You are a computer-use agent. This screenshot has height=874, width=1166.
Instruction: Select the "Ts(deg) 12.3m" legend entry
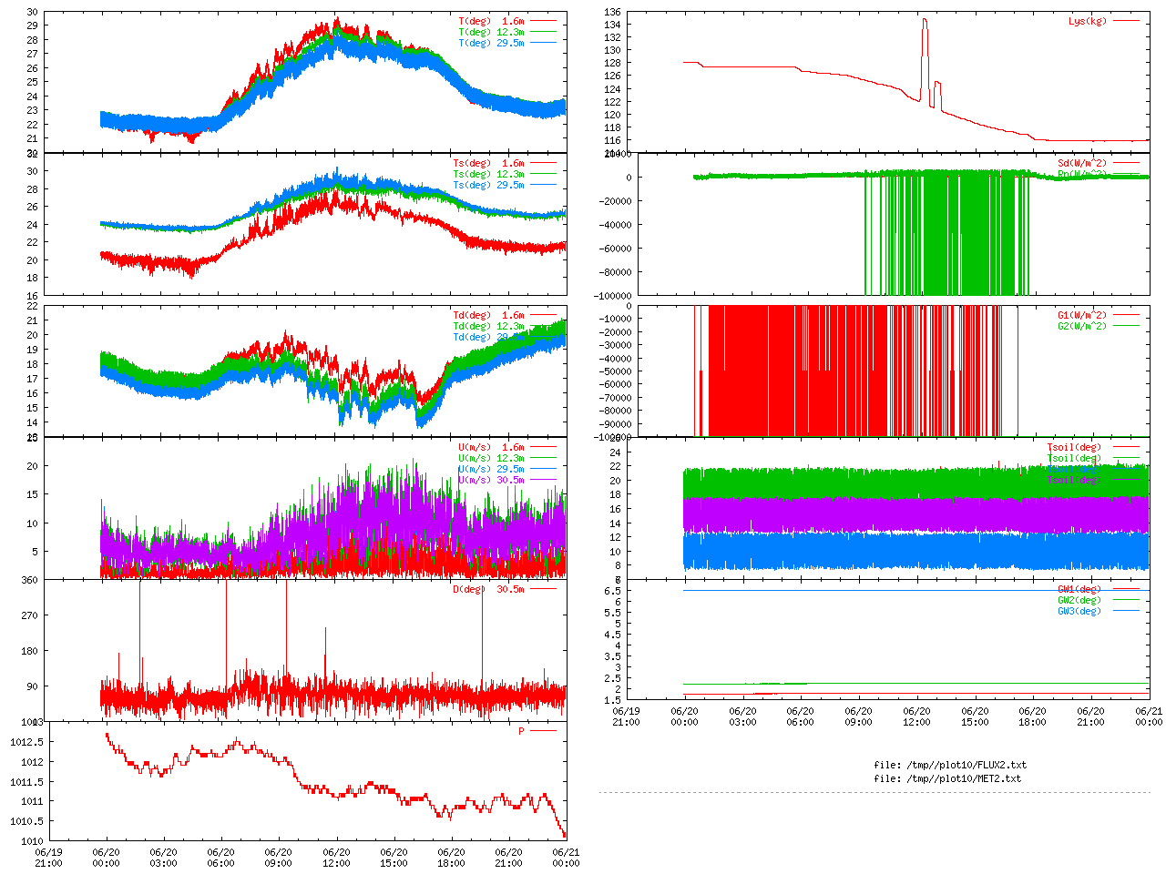[x=489, y=174]
